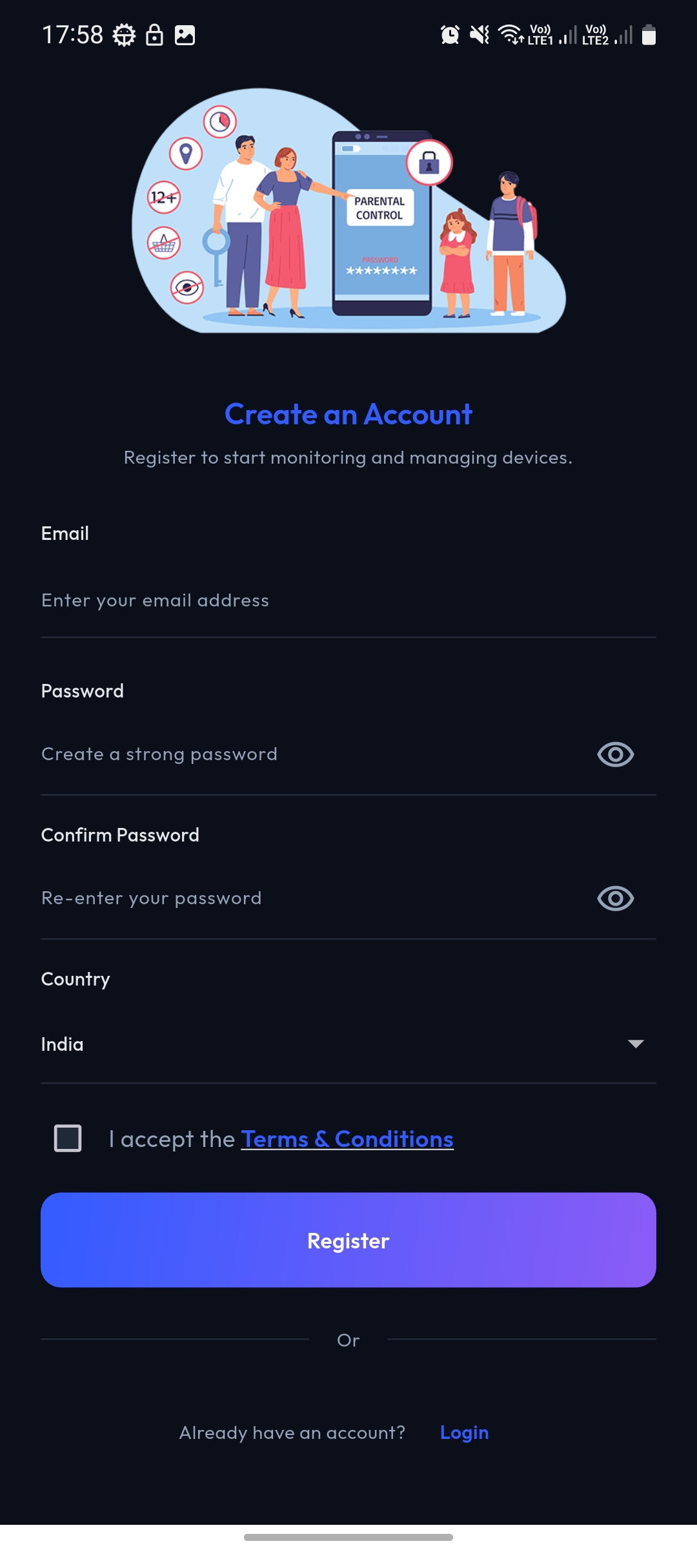Image resolution: width=697 pixels, height=1550 pixels.
Task: Reveal the Confirm Password text
Action: [x=614, y=897]
